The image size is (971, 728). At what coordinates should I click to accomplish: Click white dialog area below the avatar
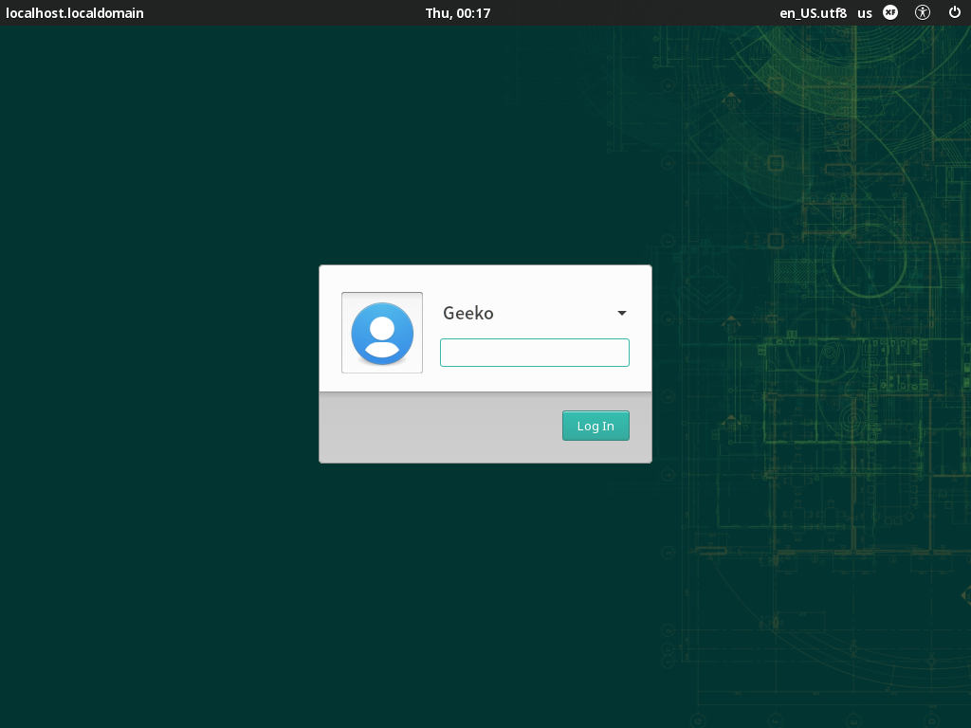pyautogui.click(x=382, y=382)
